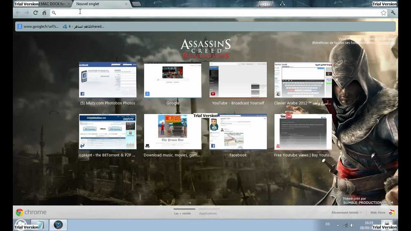This screenshot has width=411, height=231.
Task: Open the Chrome Web Store link
Action: (378, 212)
